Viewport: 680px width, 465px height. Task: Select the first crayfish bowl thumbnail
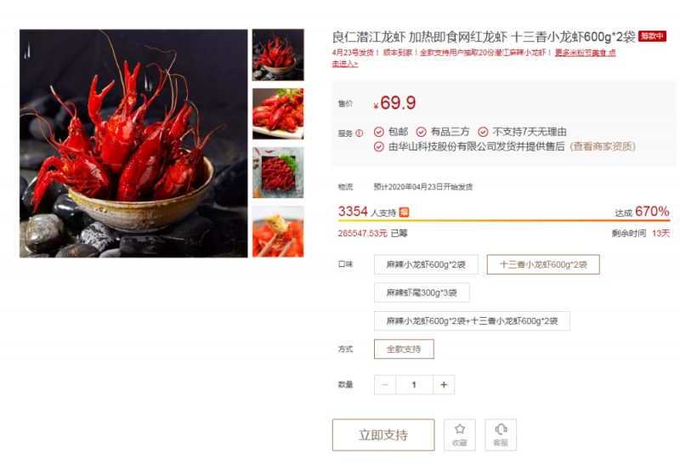278,54
